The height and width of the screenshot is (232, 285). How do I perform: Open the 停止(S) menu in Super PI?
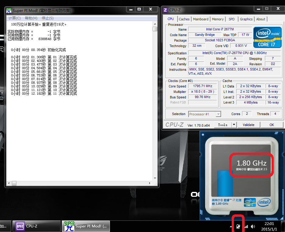coord(47,18)
